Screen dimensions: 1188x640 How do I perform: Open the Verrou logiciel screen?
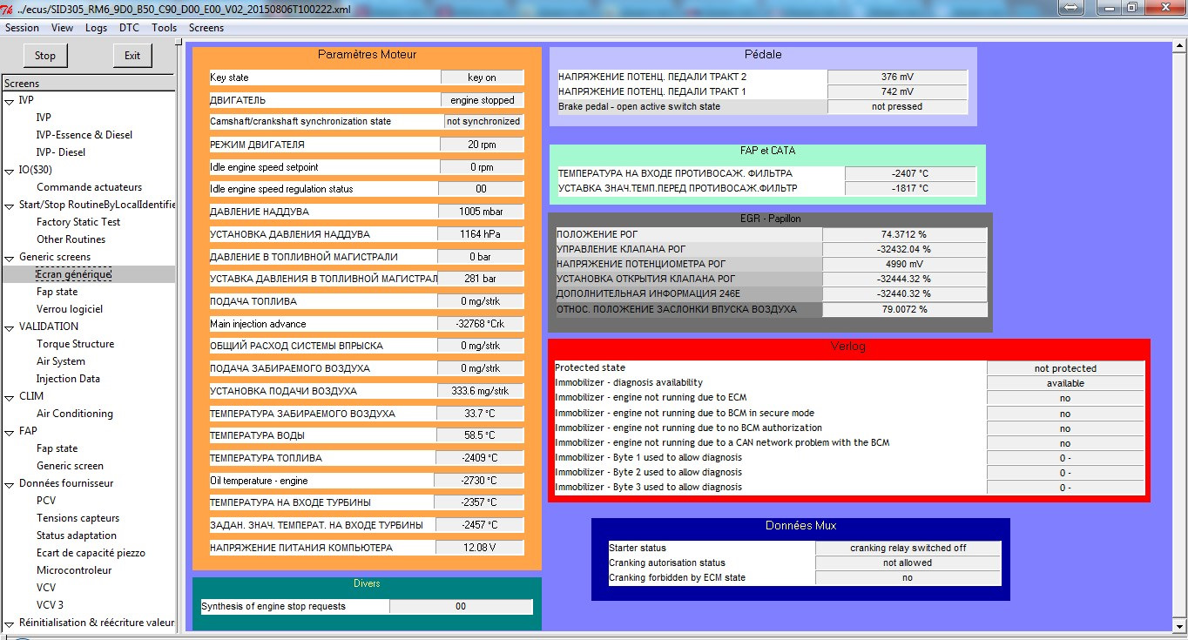tap(70, 309)
